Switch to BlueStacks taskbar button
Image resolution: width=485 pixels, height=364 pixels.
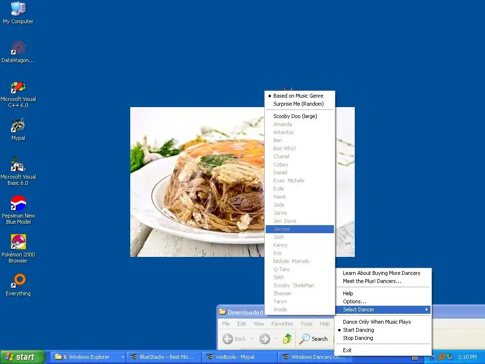(163, 357)
